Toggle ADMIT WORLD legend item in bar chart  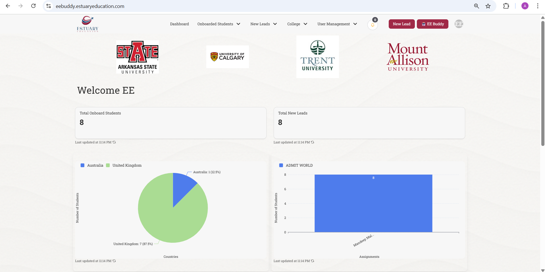tap(296, 165)
